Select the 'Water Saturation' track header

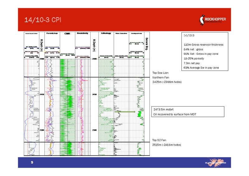pyautogui.click(x=121, y=33)
